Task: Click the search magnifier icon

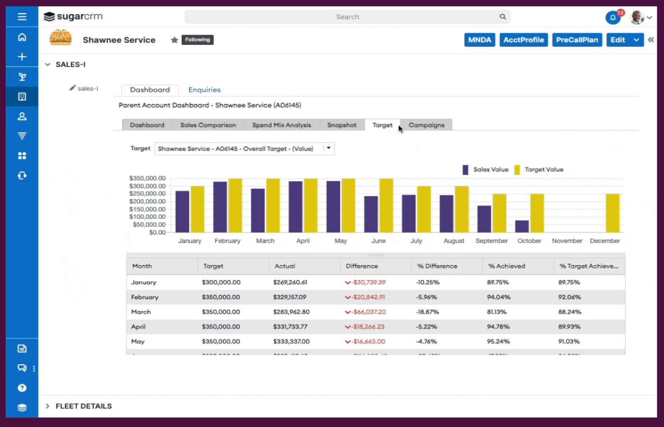Action: pyautogui.click(x=503, y=17)
